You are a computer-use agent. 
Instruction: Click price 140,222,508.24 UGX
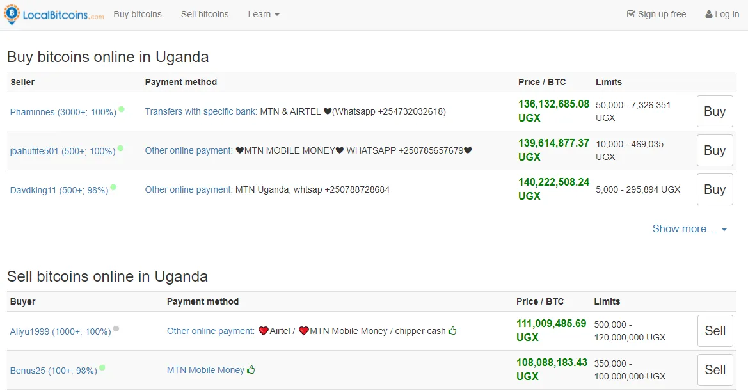click(x=553, y=189)
